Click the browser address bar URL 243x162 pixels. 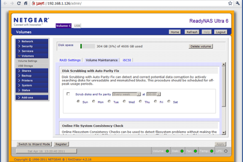click(59, 3)
